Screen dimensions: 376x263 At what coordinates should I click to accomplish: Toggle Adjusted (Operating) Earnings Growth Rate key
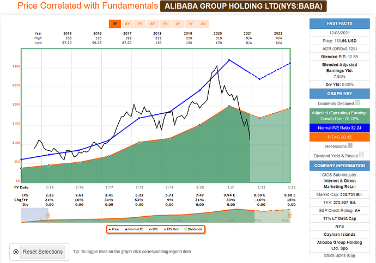pyautogui.click(x=339, y=115)
